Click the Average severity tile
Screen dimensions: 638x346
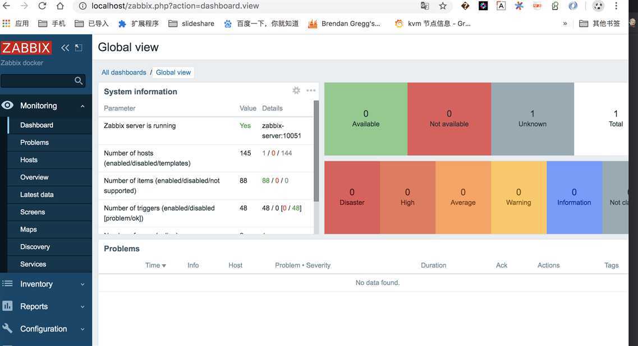[x=463, y=197]
